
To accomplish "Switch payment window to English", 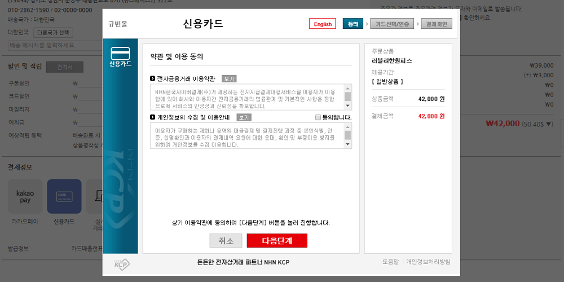I will point(323,24).
